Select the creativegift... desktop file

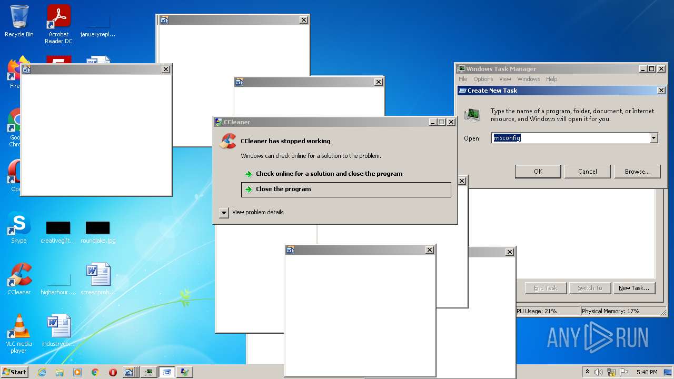[58, 232]
